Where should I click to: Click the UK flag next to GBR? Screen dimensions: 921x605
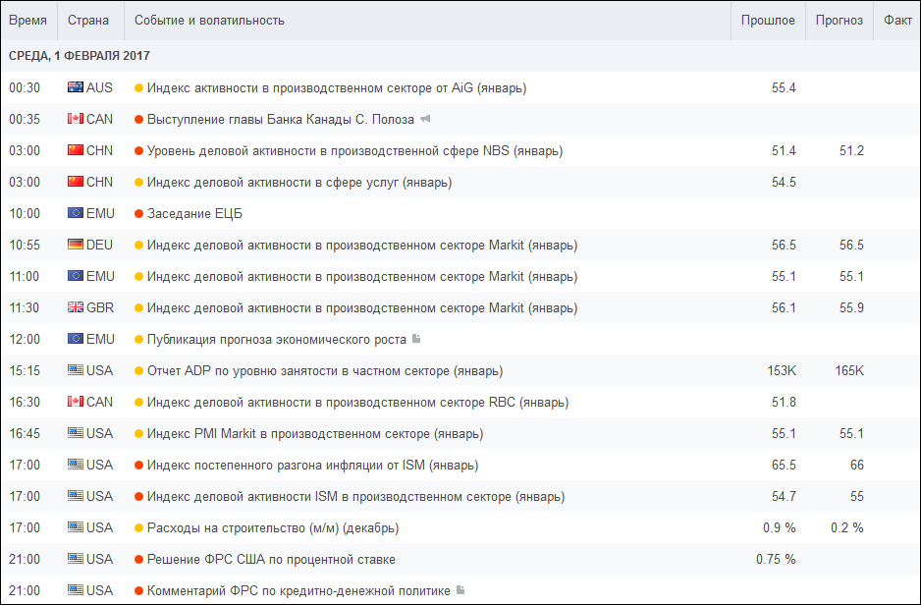(76, 307)
